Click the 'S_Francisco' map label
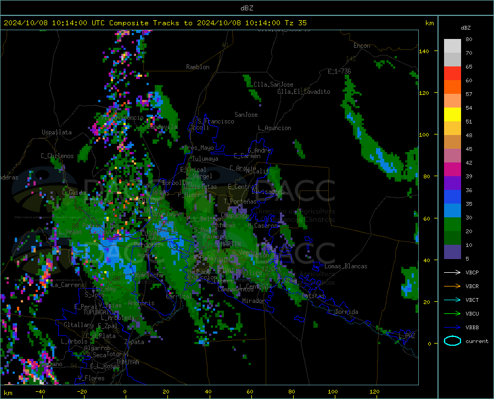The image size is (494, 399). pyautogui.click(x=216, y=121)
